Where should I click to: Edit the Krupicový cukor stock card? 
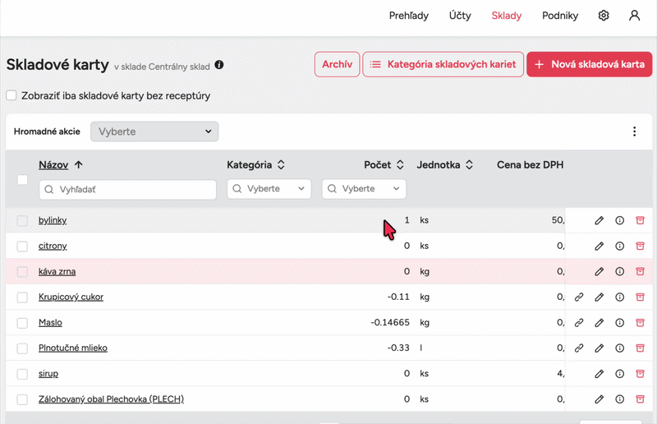tap(600, 297)
